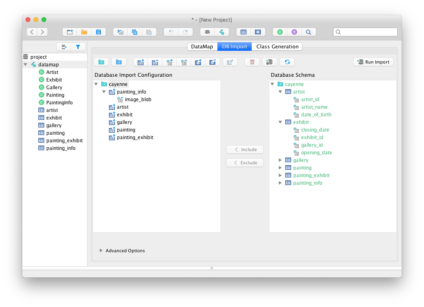Click the Include button

coord(245,150)
